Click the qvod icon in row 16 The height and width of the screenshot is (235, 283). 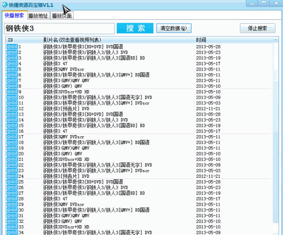[x=12, y=131]
